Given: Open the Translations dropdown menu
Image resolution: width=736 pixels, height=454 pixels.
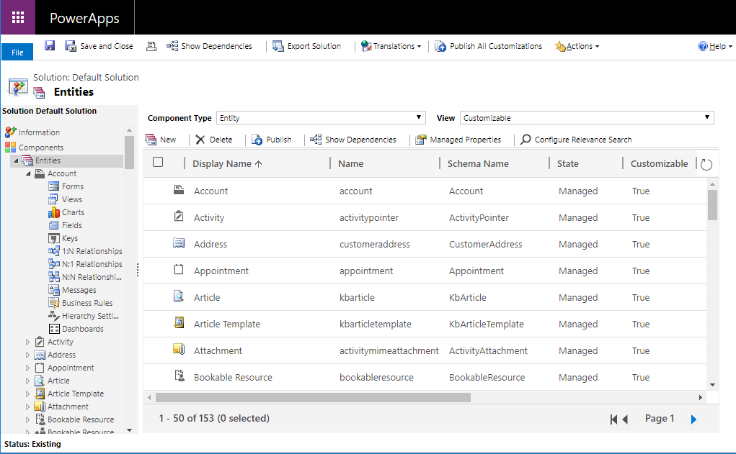Looking at the screenshot, I should (x=391, y=46).
